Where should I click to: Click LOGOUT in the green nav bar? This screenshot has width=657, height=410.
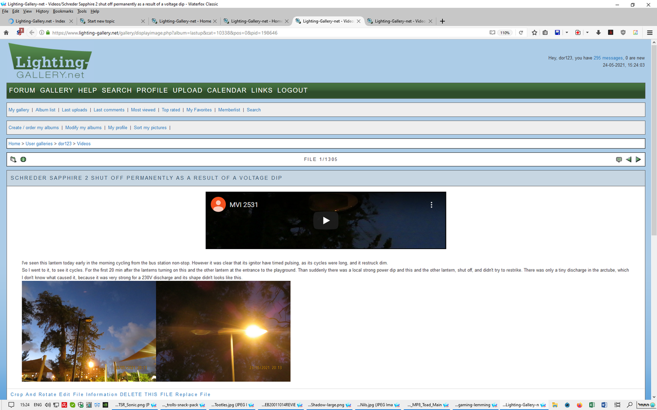coord(292,90)
